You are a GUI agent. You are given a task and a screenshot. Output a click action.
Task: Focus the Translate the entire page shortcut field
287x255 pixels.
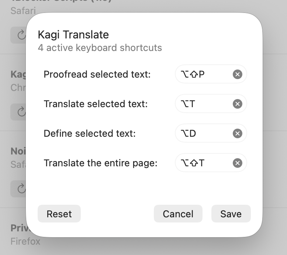[x=203, y=163]
